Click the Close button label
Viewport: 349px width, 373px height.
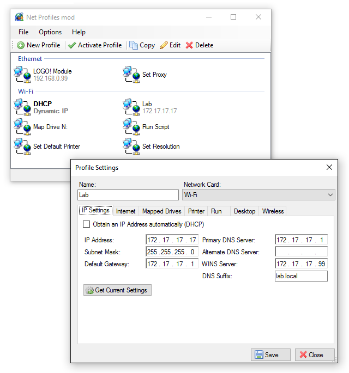pos(316,355)
